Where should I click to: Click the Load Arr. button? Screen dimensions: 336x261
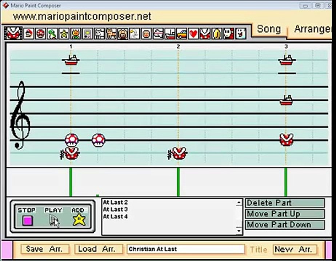[x=99, y=249]
